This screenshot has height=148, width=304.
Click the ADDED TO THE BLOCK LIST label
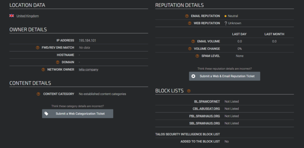coord(200,141)
